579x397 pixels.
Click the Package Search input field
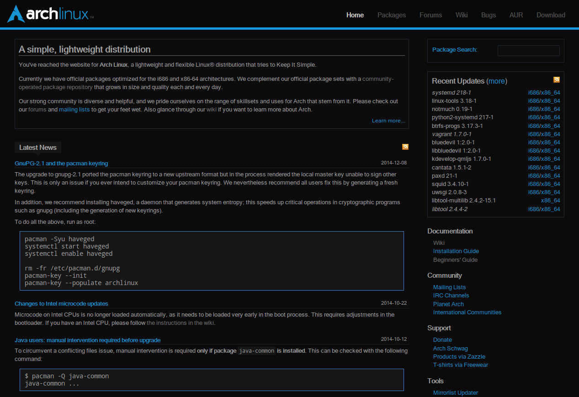pos(528,51)
